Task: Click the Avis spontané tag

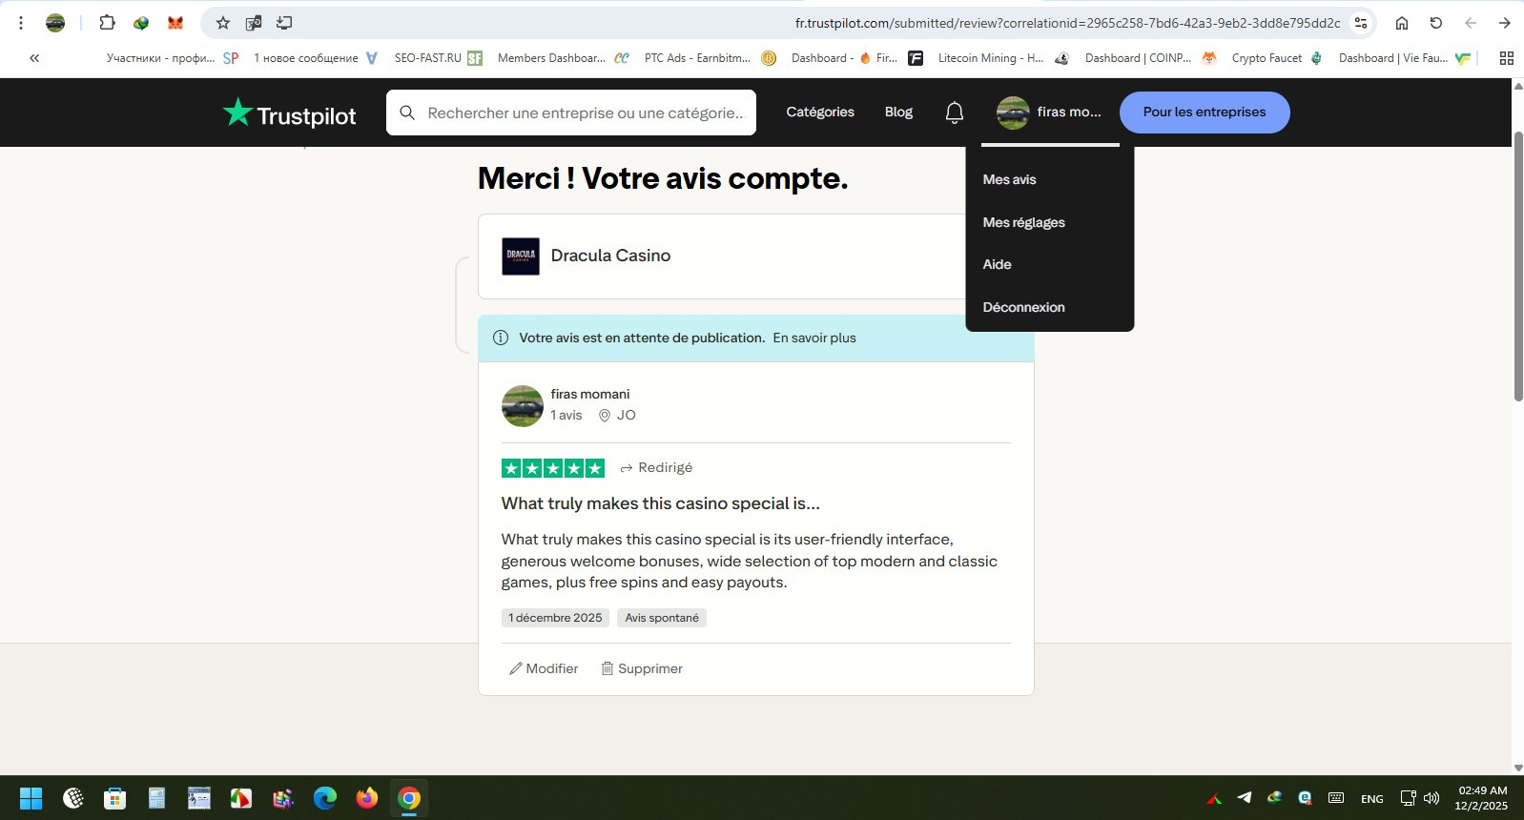Action: click(662, 618)
